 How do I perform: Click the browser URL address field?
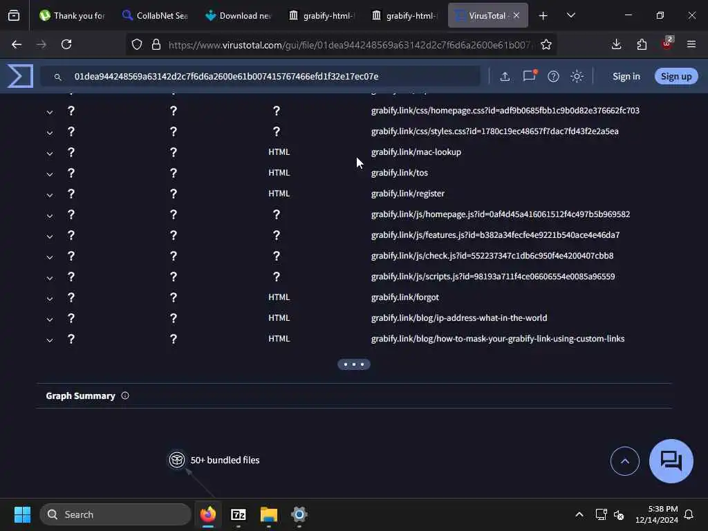(349, 45)
